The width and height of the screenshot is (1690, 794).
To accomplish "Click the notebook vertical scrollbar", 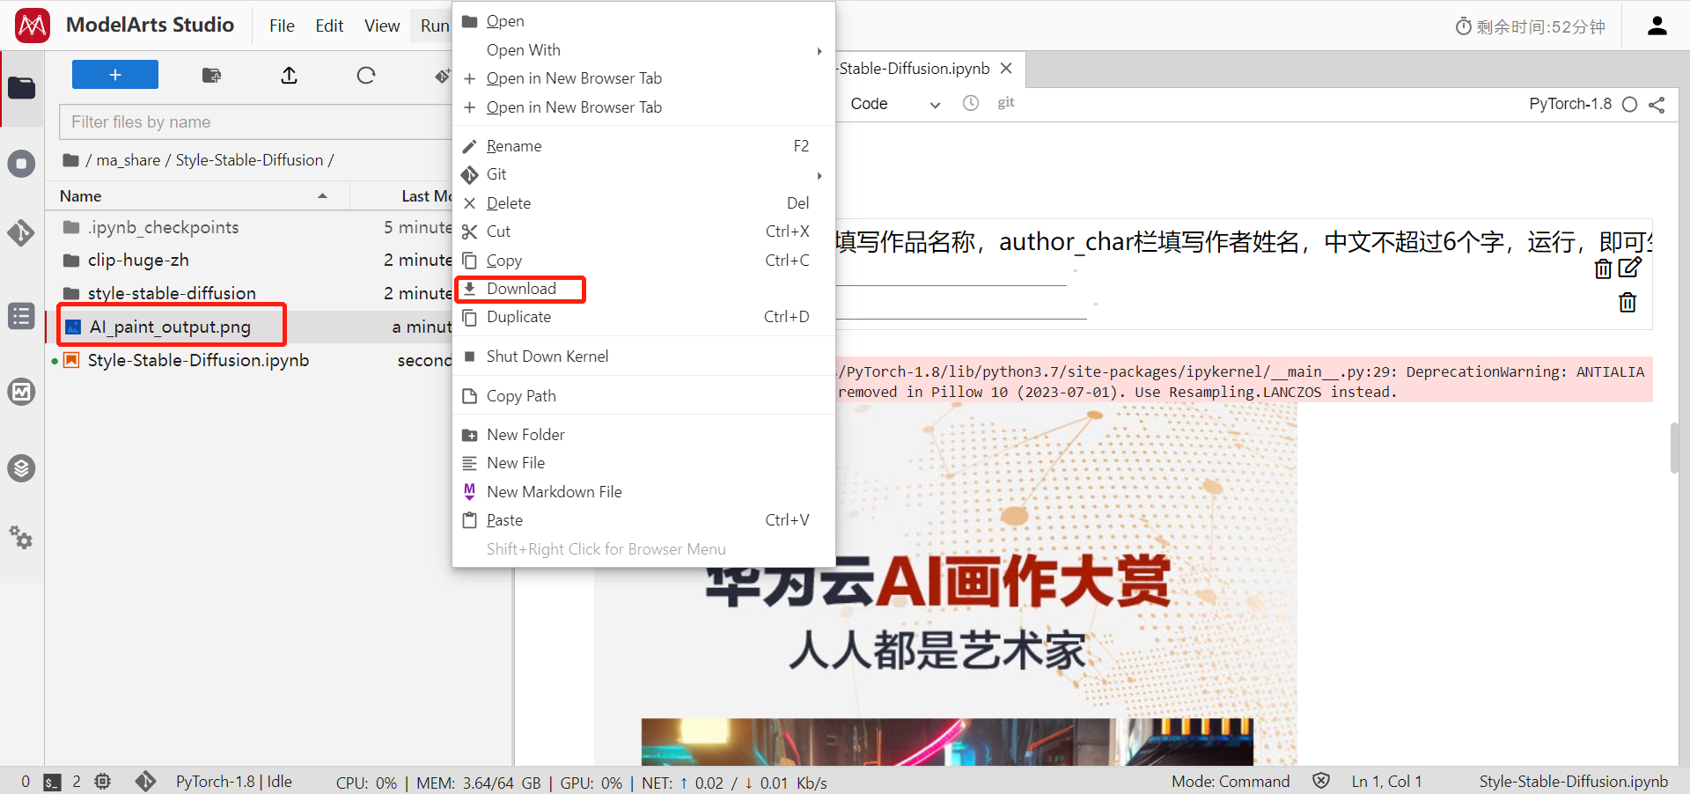I will pyautogui.click(x=1675, y=447).
